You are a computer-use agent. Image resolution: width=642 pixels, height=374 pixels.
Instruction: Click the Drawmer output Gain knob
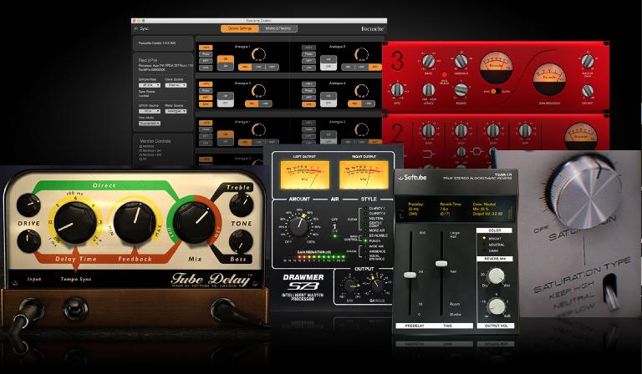point(377,286)
